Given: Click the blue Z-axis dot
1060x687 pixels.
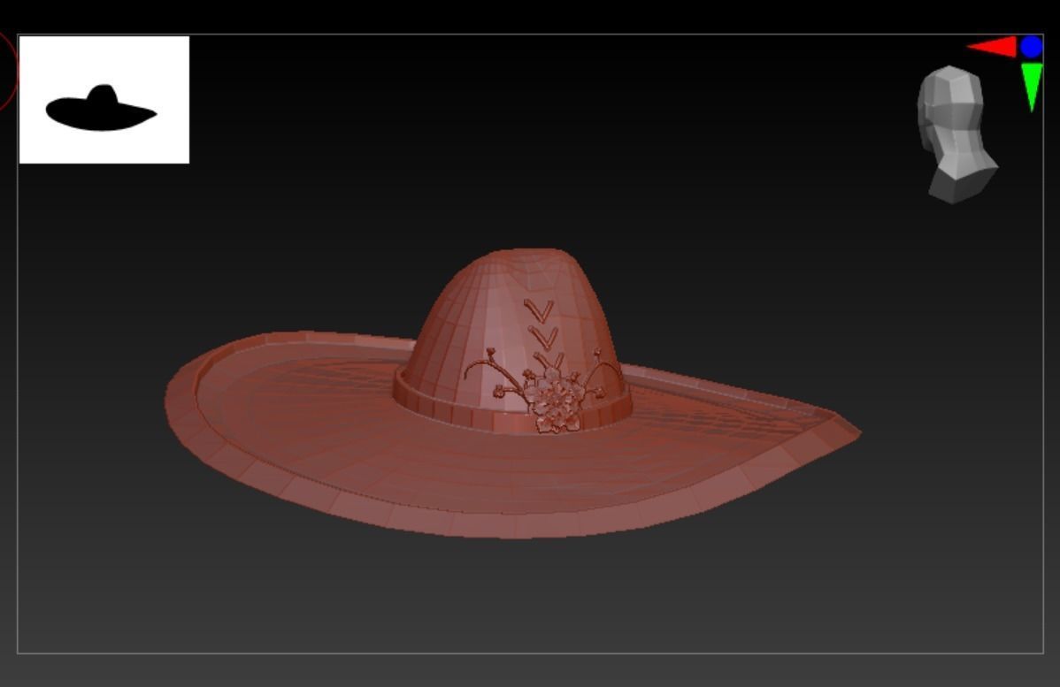Looking at the screenshot, I should (x=1032, y=47).
